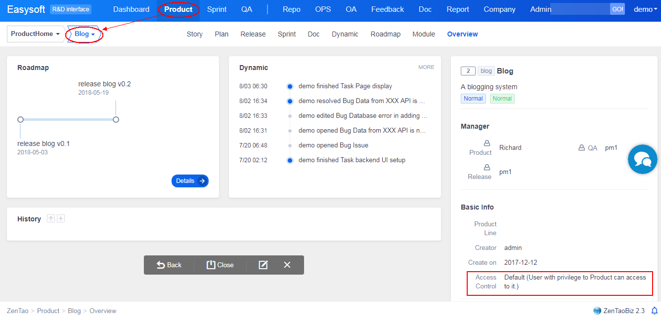Switch to the Story tab

pos(194,34)
